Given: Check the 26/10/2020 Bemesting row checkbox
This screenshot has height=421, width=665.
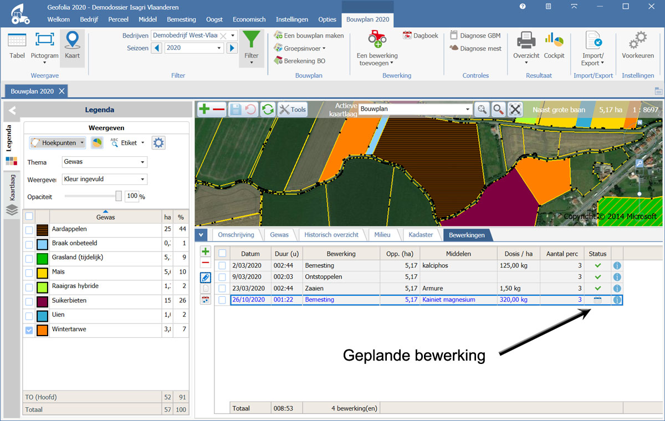Looking at the screenshot, I should [x=222, y=300].
